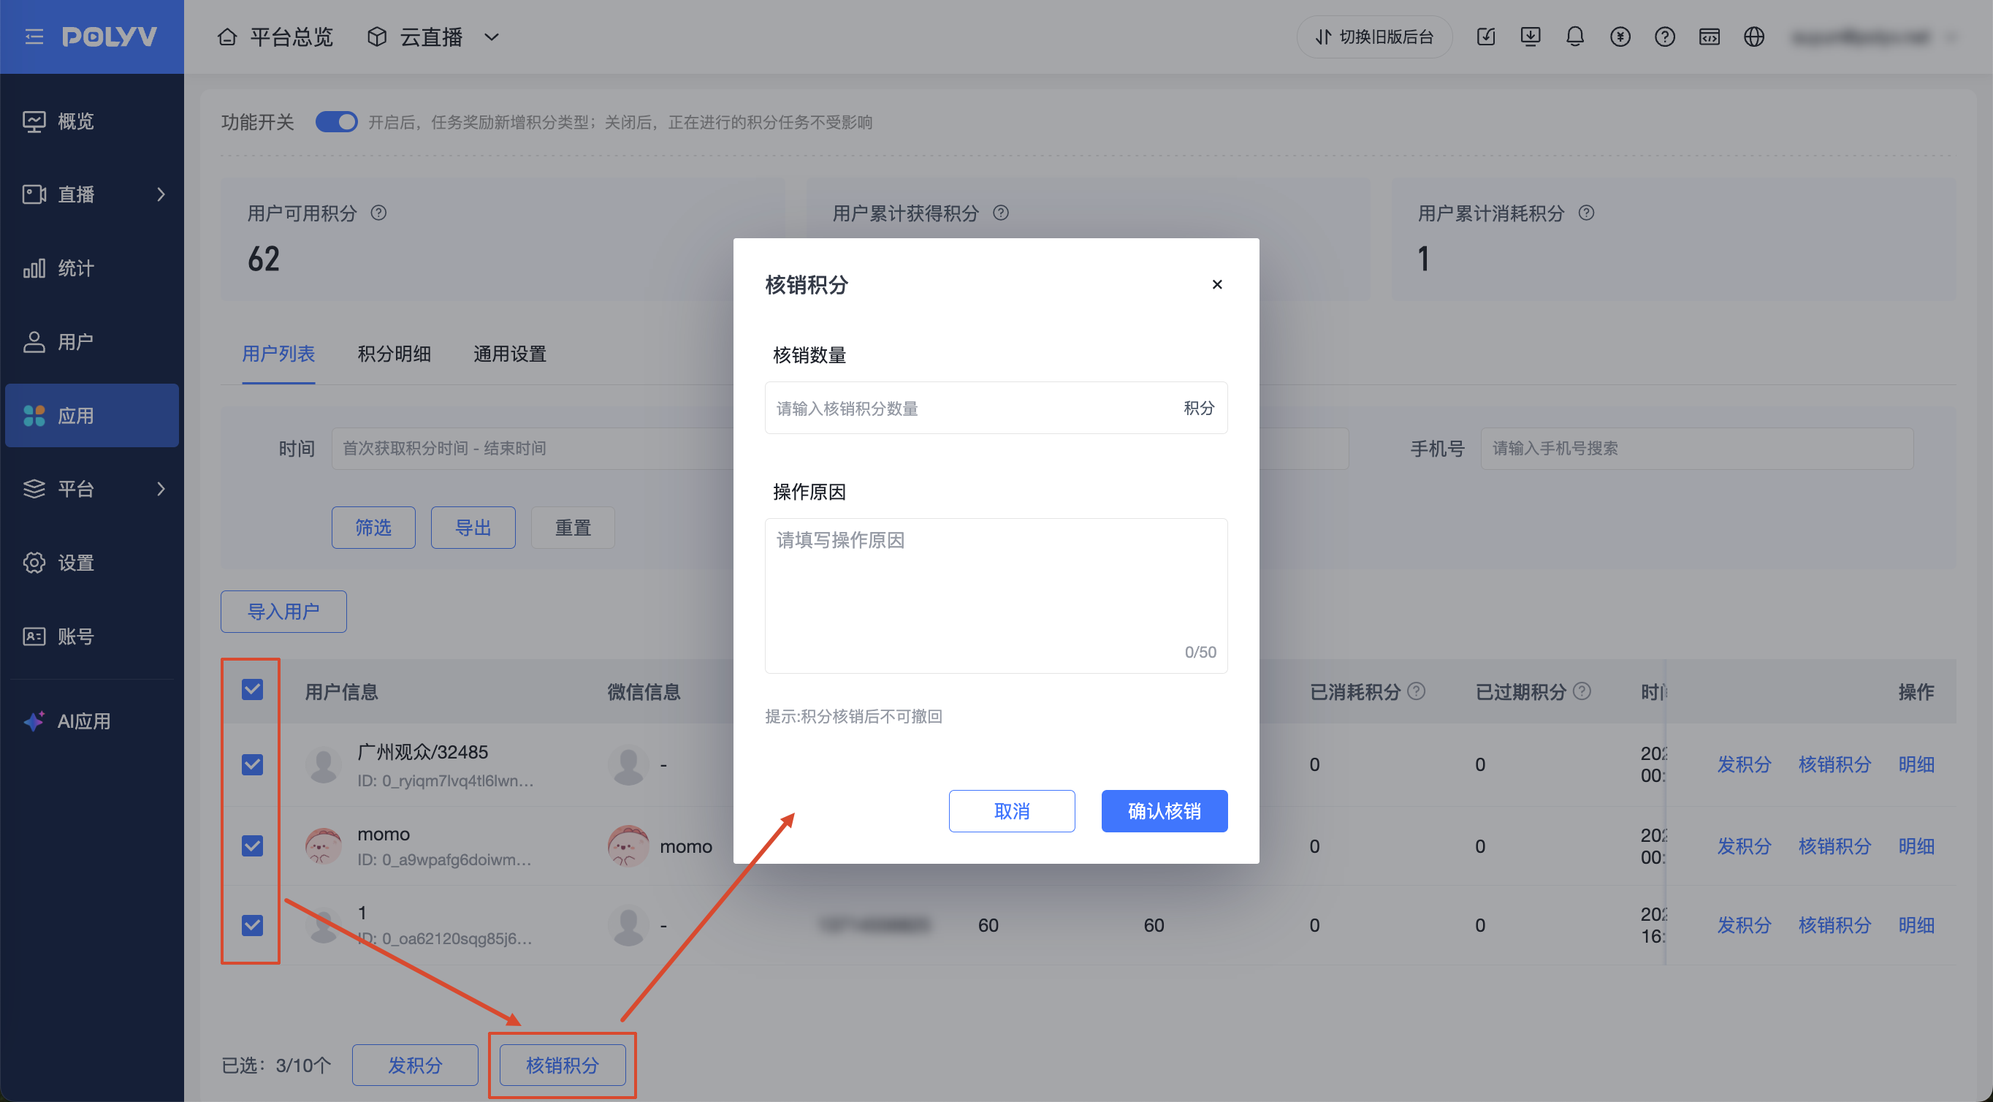Show help for 用户可用积分
Image resolution: width=1993 pixels, height=1102 pixels.
pyautogui.click(x=378, y=213)
